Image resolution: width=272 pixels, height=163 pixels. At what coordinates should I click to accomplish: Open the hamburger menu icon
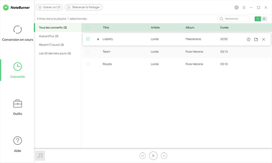pos(244,8)
